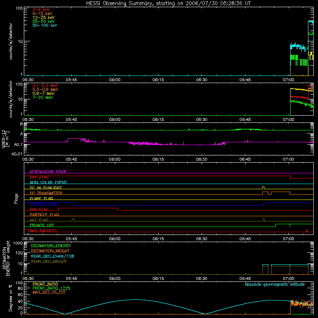Click 06:30 tick under the Flags plot
Screen dimensions: 318x318
[x=202, y=239]
